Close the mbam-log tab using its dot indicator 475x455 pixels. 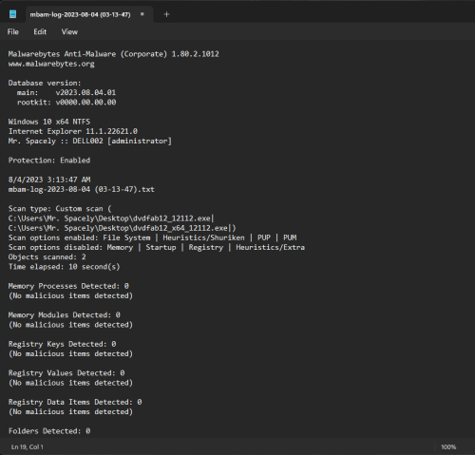[142, 14]
